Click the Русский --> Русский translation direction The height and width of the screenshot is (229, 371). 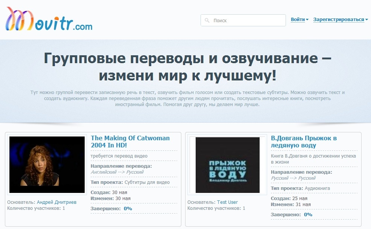tap(293, 178)
